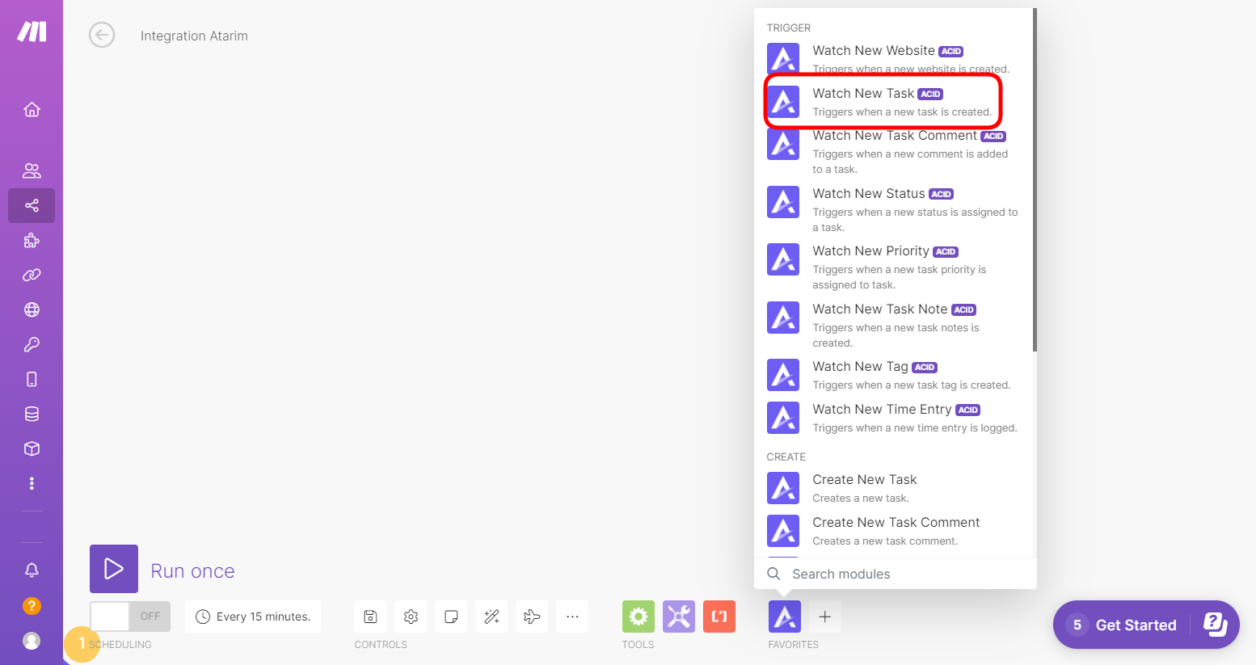Open the Every 15 minutes schedule setting

pyautogui.click(x=253, y=617)
